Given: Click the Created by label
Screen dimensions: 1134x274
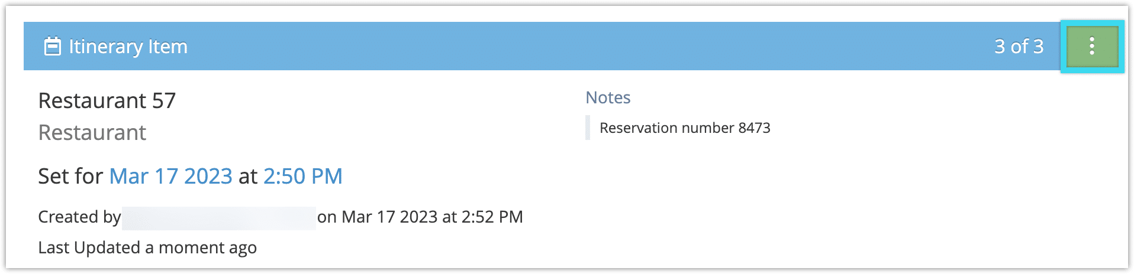Looking at the screenshot, I should (79, 217).
